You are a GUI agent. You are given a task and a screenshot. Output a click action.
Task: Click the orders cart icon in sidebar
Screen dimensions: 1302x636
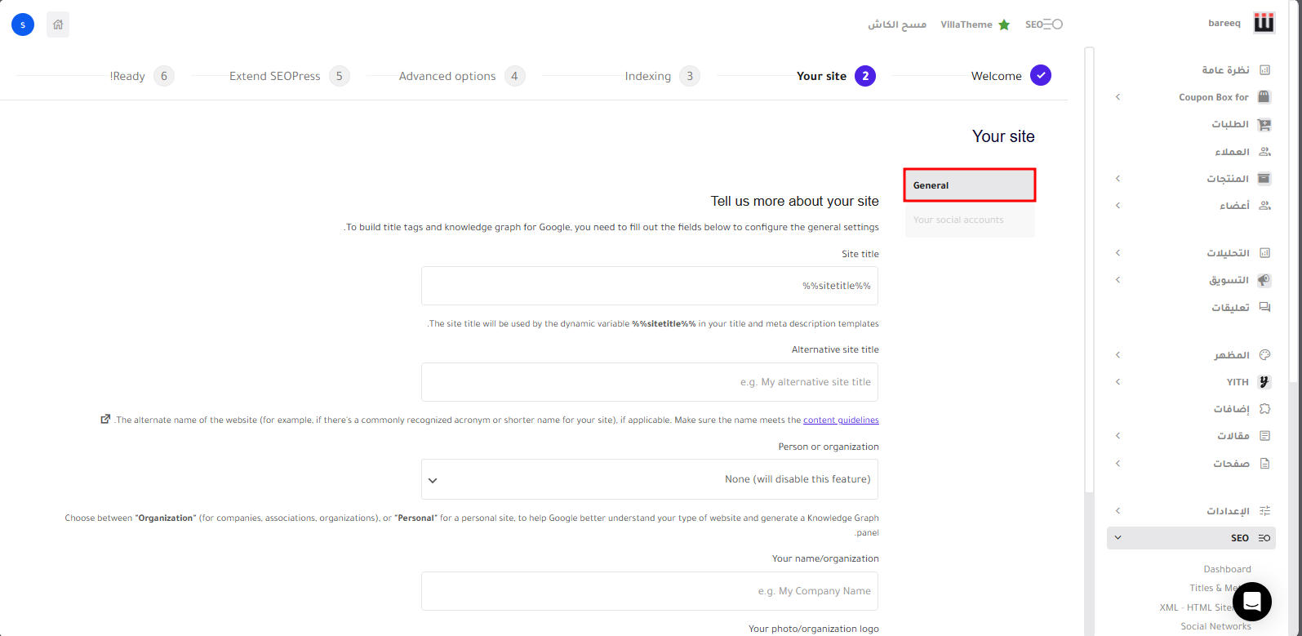pyautogui.click(x=1264, y=125)
